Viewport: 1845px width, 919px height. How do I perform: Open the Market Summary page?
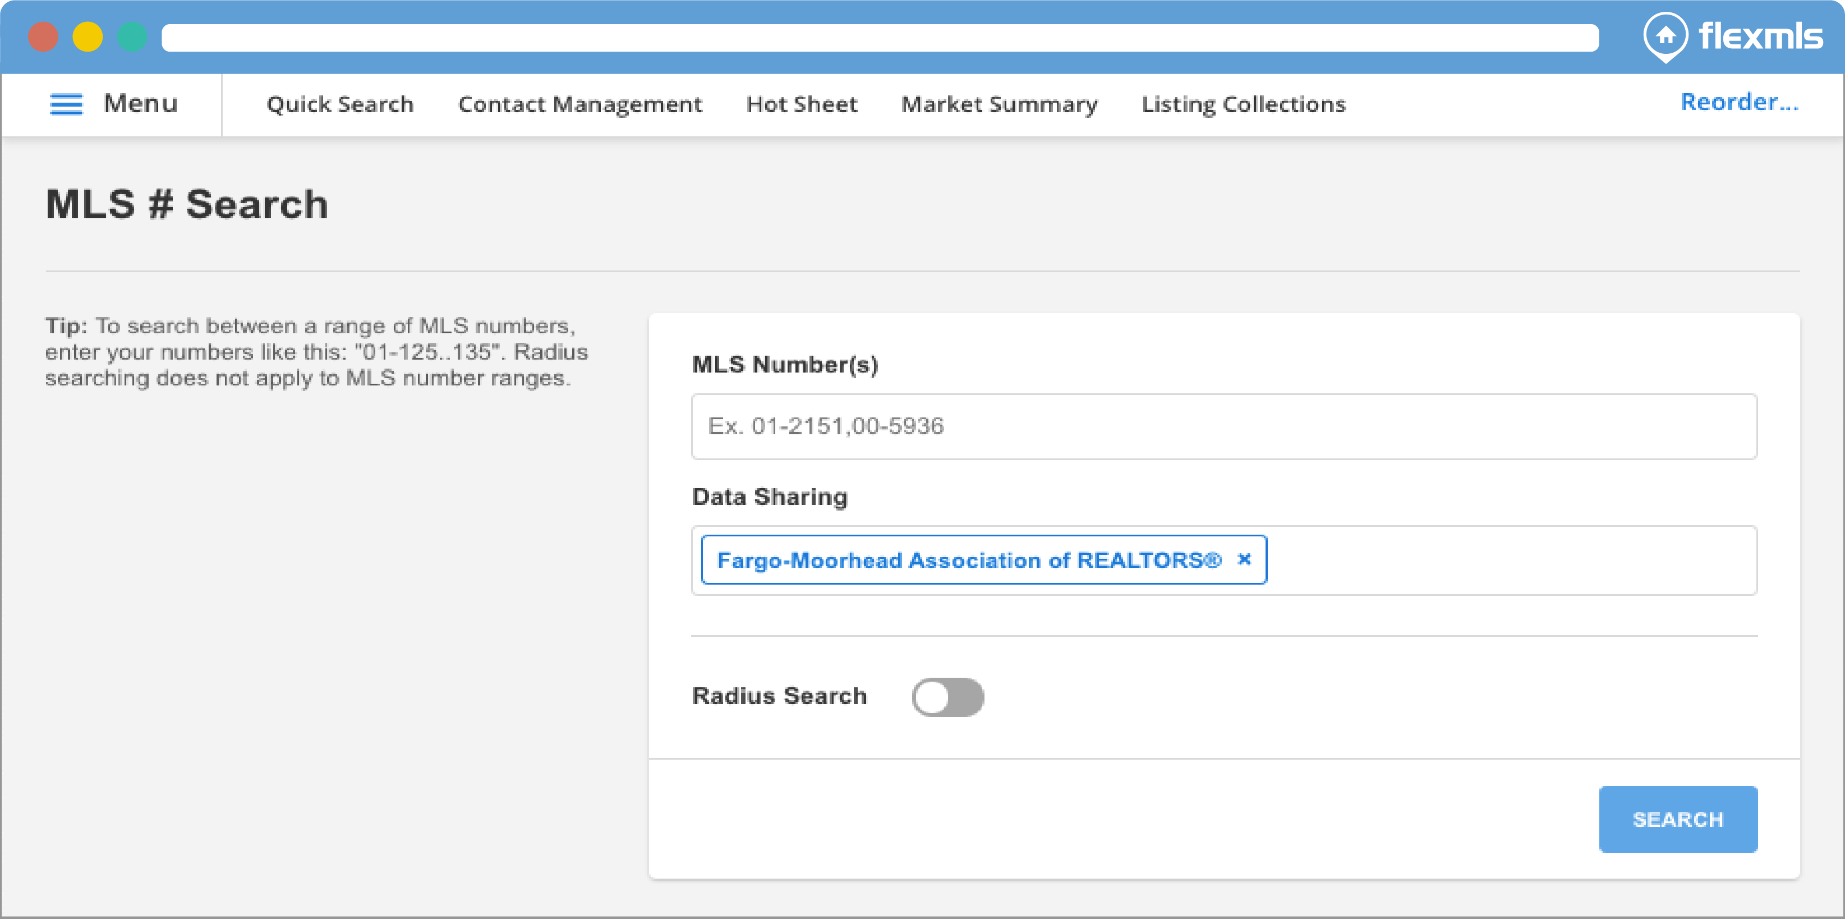click(x=999, y=104)
